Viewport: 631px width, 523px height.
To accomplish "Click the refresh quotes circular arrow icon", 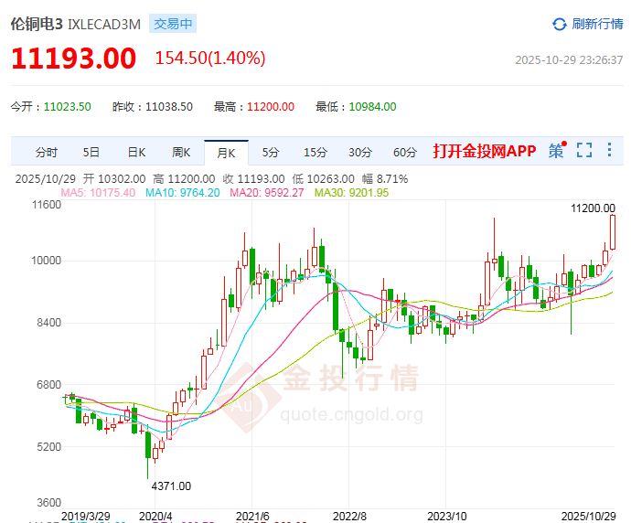I will click(560, 24).
